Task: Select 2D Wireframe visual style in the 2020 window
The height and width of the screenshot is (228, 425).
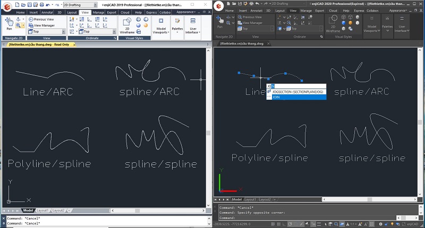Action: [333, 24]
